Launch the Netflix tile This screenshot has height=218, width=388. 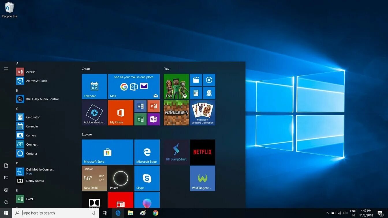point(203,152)
